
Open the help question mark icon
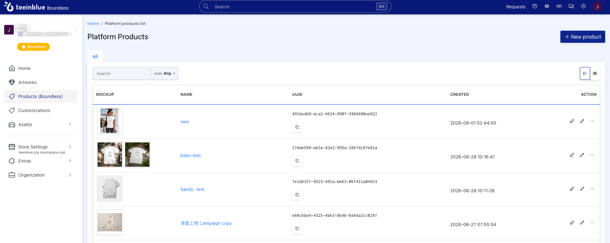point(583,6)
